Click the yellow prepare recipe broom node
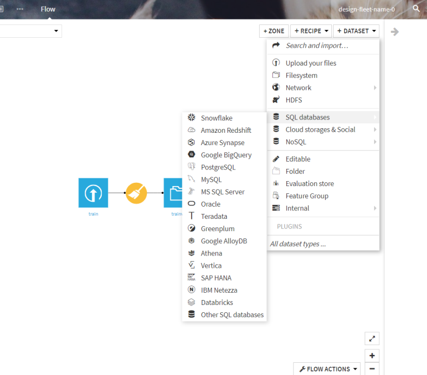This screenshot has height=375, width=427. (x=136, y=193)
